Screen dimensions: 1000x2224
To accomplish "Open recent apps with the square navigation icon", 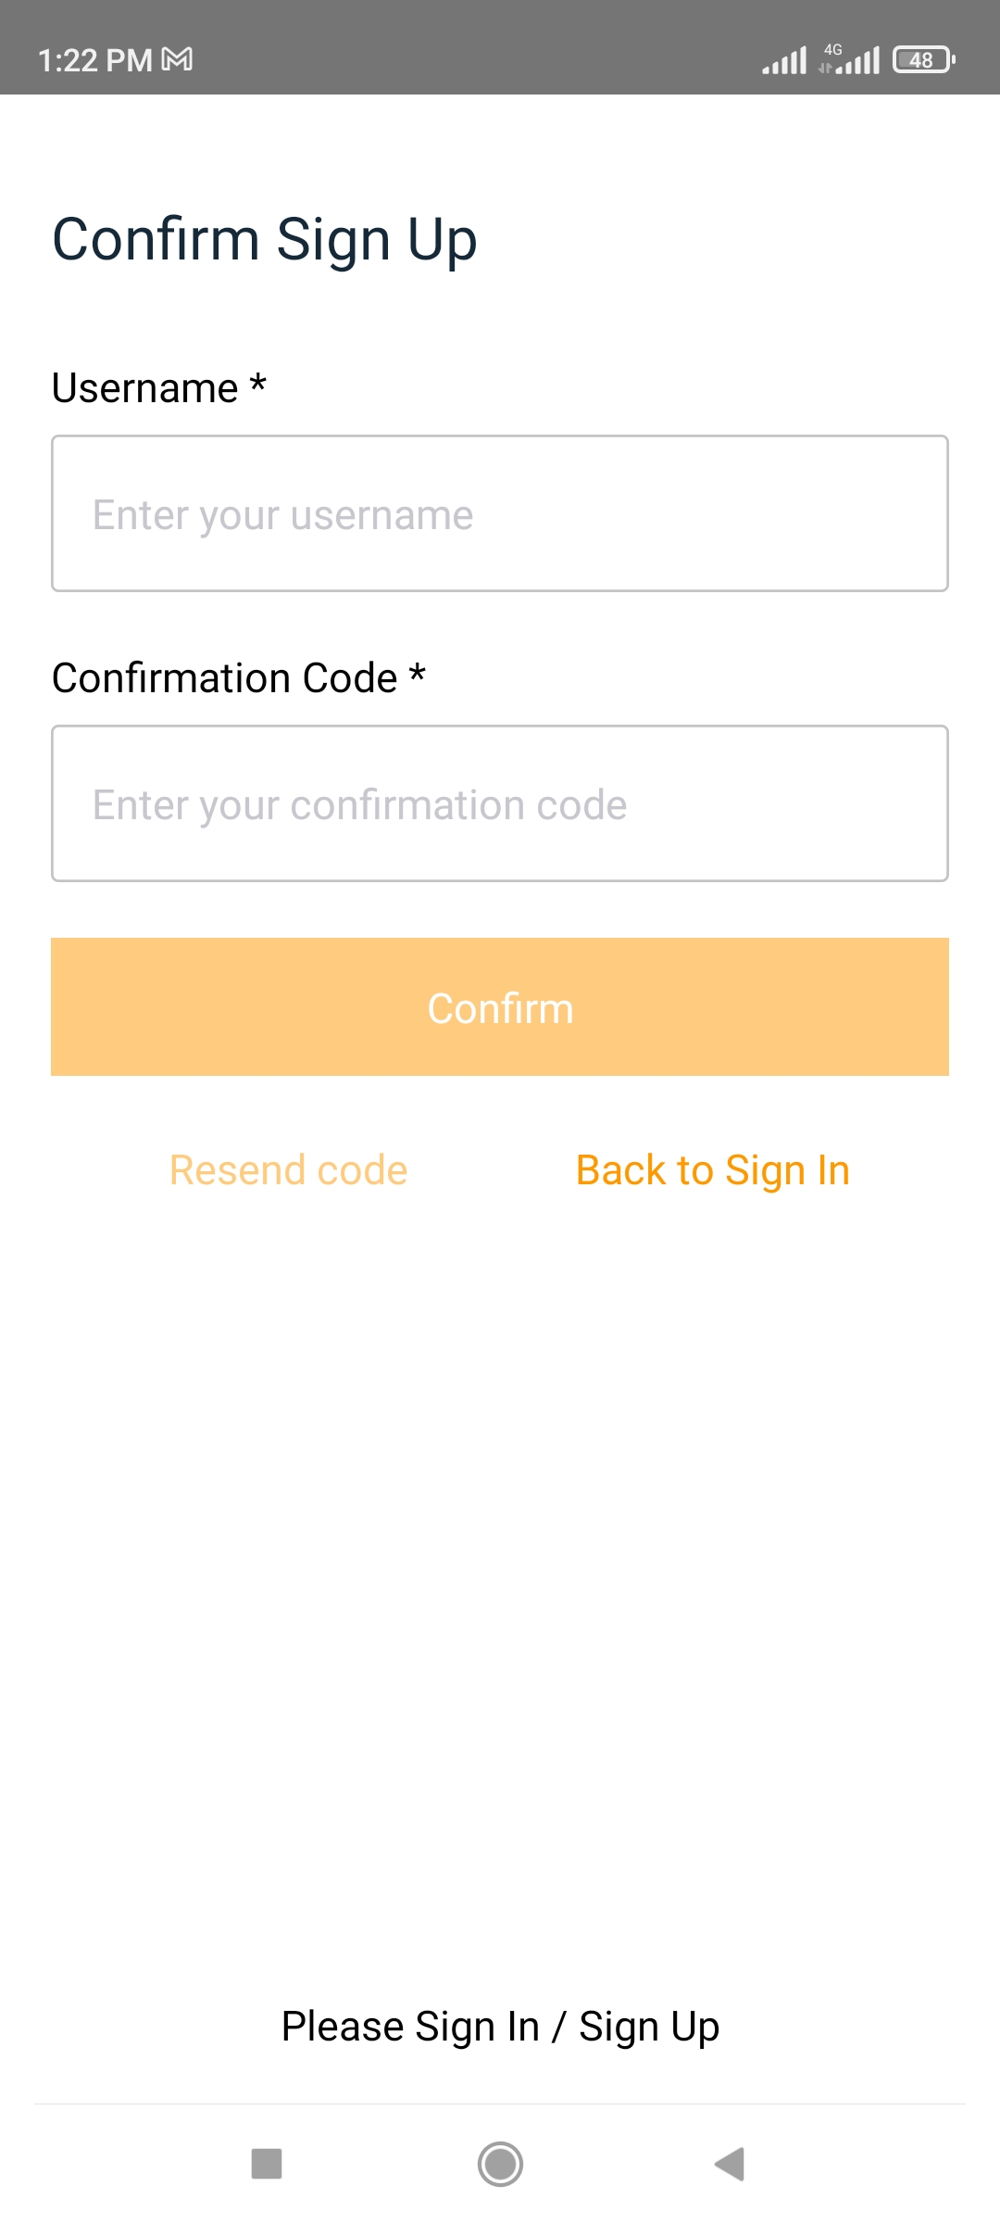I will click(x=267, y=2164).
